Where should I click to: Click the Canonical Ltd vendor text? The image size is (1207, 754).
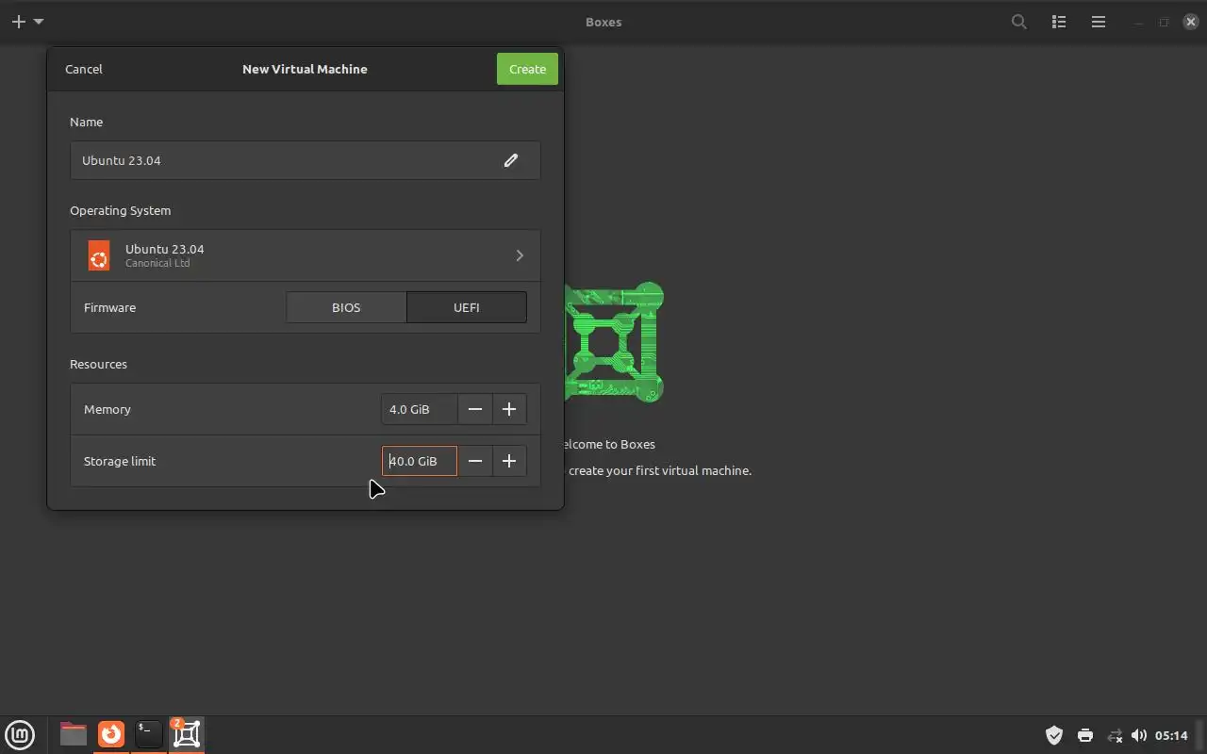pyautogui.click(x=157, y=263)
